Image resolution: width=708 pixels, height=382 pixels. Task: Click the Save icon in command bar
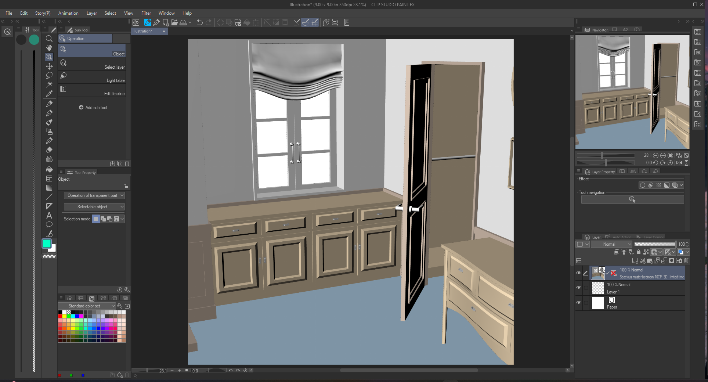(183, 22)
